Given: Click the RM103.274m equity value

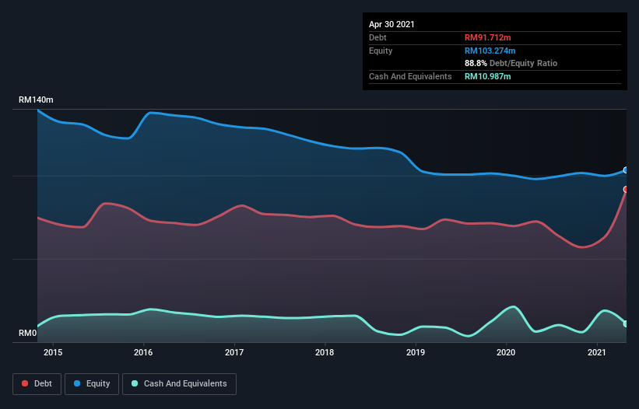Looking at the screenshot, I should point(490,51).
